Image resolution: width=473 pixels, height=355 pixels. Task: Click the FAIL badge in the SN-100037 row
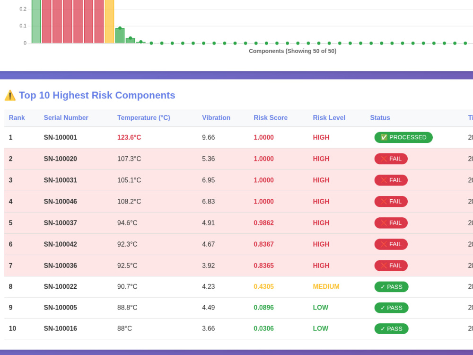pos(391,223)
